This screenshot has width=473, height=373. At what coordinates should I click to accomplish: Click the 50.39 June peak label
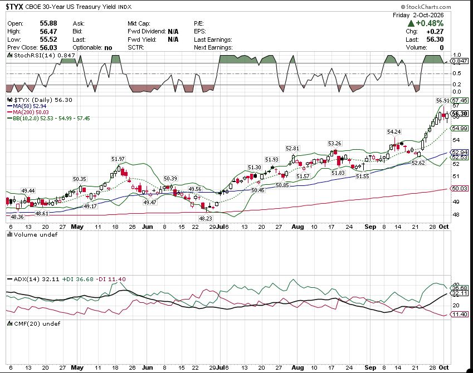pos(170,179)
